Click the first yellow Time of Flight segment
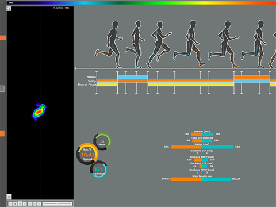The image size is (276, 207). [x=107, y=85]
